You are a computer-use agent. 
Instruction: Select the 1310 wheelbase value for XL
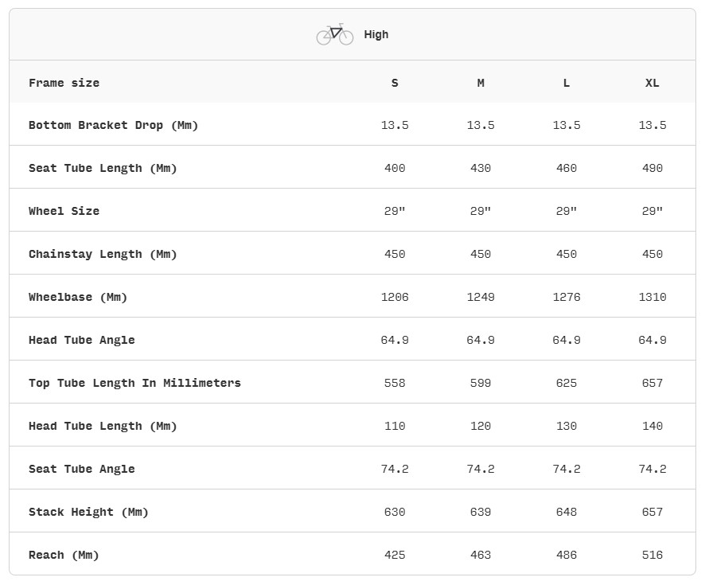652,297
